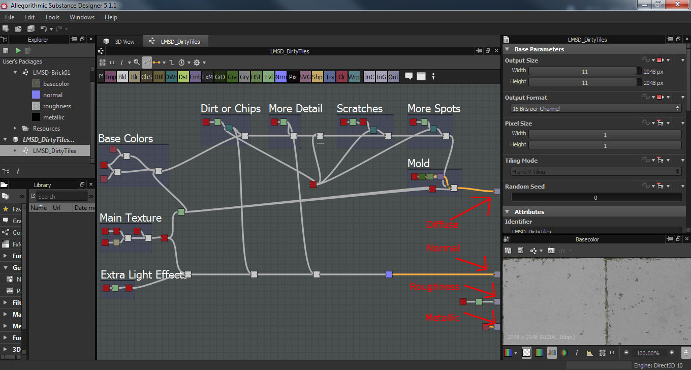The height and width of the screenshot is (370, 691).
Task: Add a comment to the graph
Action: pos(407,77)
